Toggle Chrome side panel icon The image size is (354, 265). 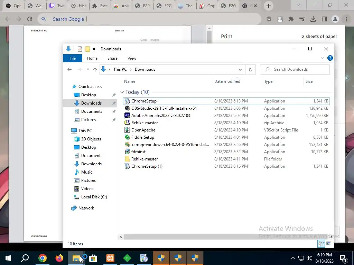(x=324, y=19)
